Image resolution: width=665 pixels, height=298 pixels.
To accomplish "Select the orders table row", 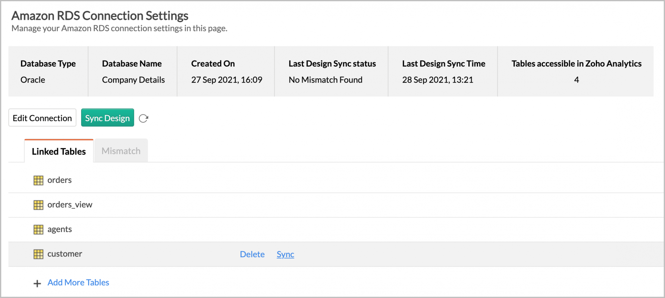I will pyautogui.click(x=336, y=180).
